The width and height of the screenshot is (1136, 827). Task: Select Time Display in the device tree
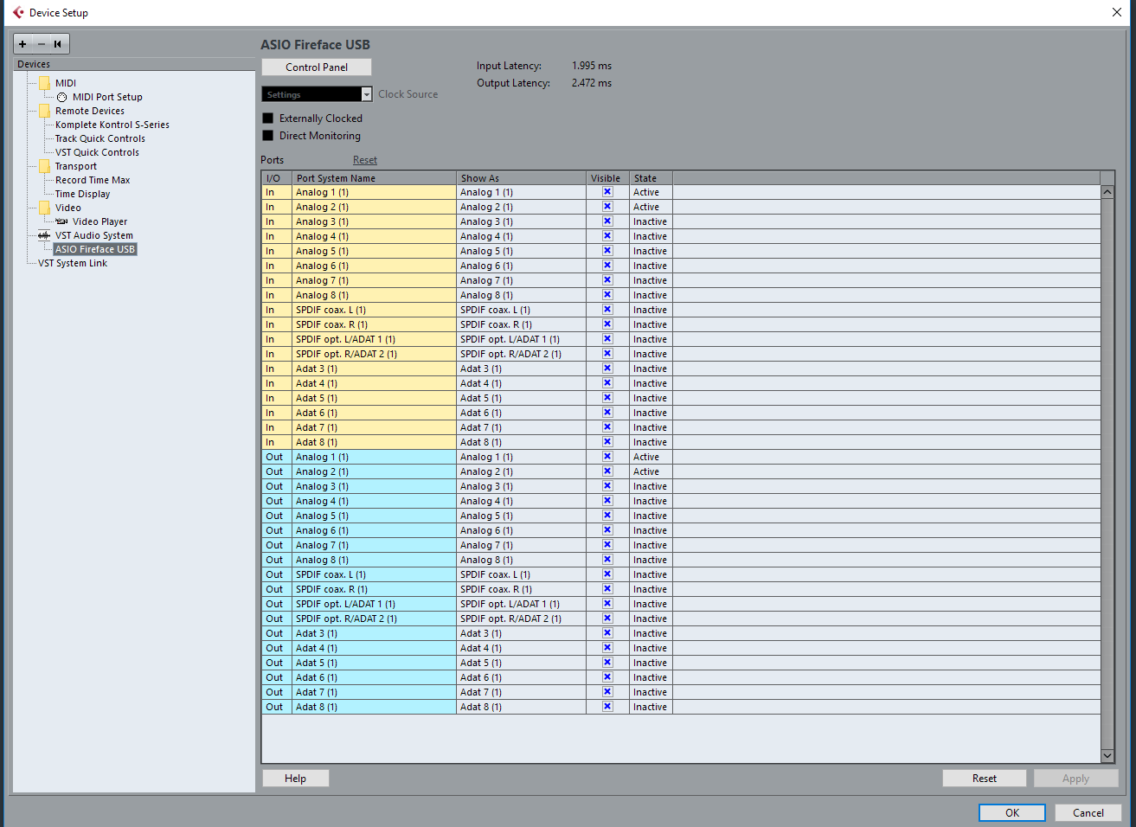pos(83,194)
